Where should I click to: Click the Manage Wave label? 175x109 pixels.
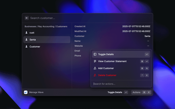tap(36, 92)
